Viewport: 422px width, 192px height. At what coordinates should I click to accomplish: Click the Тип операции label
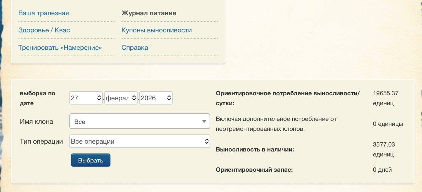pyautogui.click(x=41, y=142)
